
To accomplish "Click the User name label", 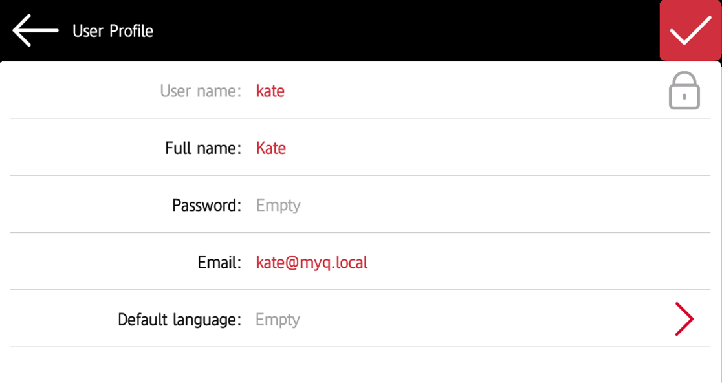I will [x=201, y=91].
